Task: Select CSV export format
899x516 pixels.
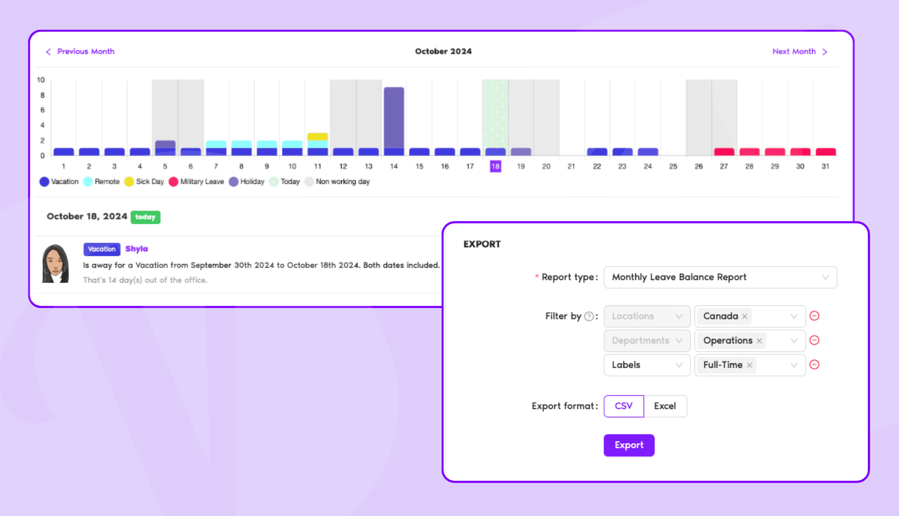Action: [x=624, y=406]
